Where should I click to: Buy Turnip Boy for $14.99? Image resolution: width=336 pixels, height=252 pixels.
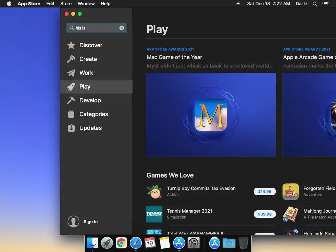(x=265, y=191)
